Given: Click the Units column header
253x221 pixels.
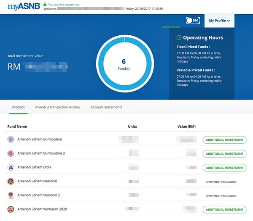Looking at the screenshot, I should [132, 126].
